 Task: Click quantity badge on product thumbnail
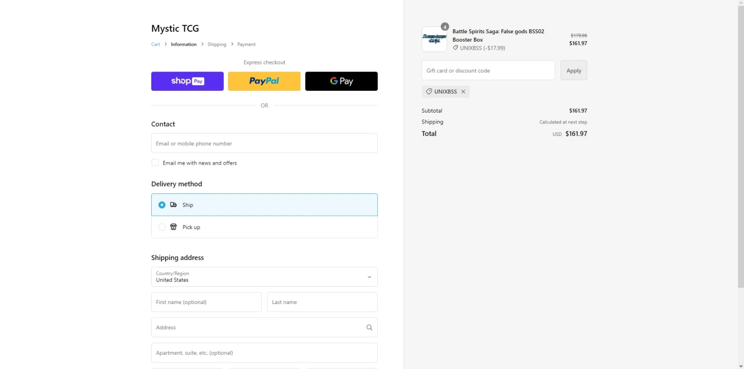point(445,27)
